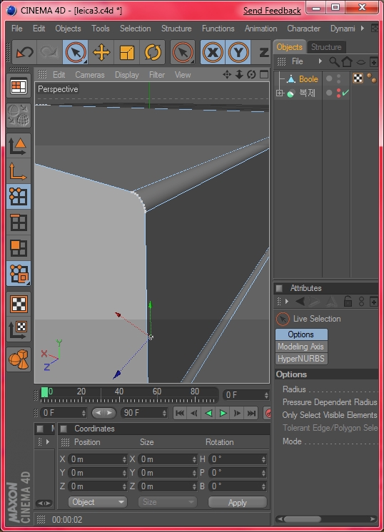The height and width of the screenshot is (532, 384).
Task: Expand the 복제 object tree node
Action: pyautogui.click(x=279, y=93)
